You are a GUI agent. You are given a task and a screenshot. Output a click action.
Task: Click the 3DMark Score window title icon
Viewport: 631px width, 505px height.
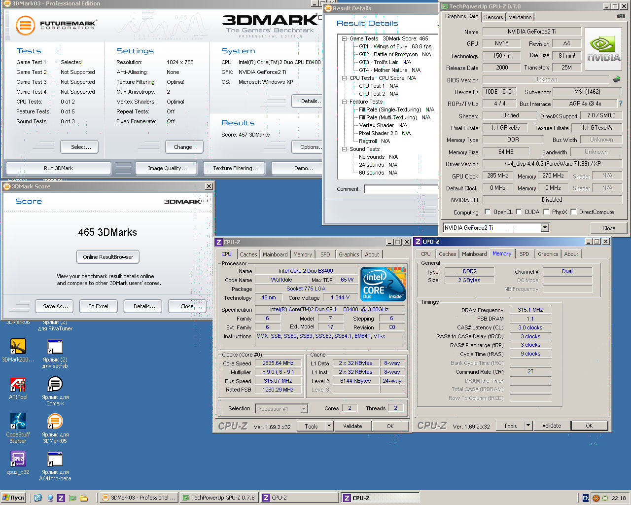tap(7, 186)
